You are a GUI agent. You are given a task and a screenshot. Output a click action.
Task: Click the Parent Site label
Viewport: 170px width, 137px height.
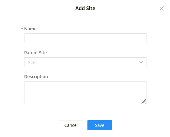tap(35, 53)
